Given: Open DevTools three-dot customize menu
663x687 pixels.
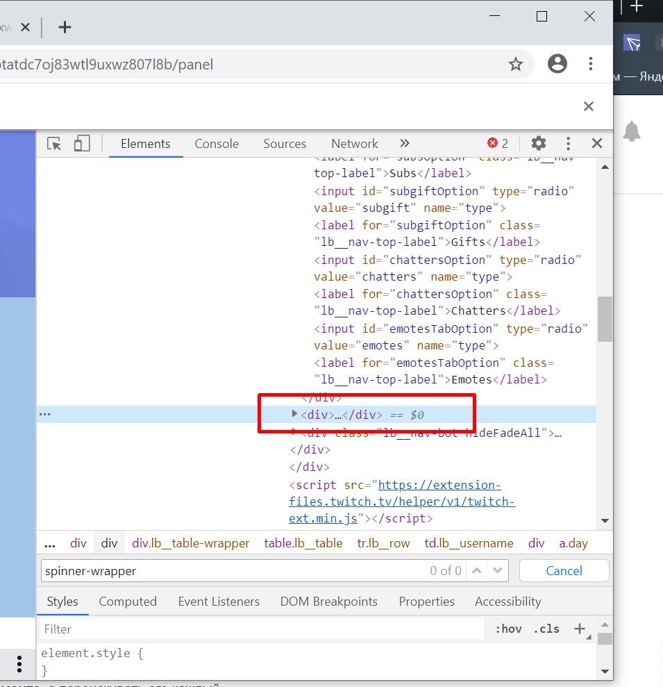Looking at the screenshot, I should 568,144.
